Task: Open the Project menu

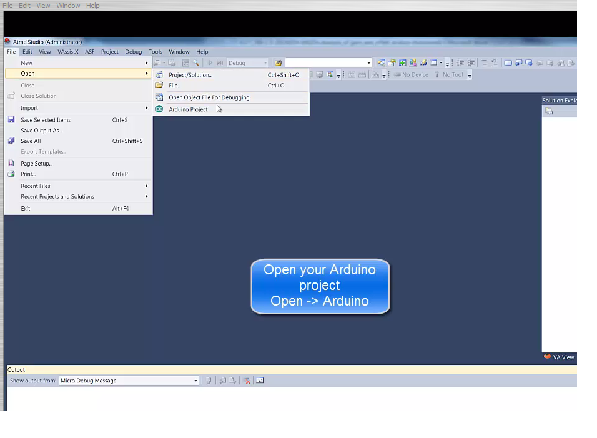Action: click(110, 52)
